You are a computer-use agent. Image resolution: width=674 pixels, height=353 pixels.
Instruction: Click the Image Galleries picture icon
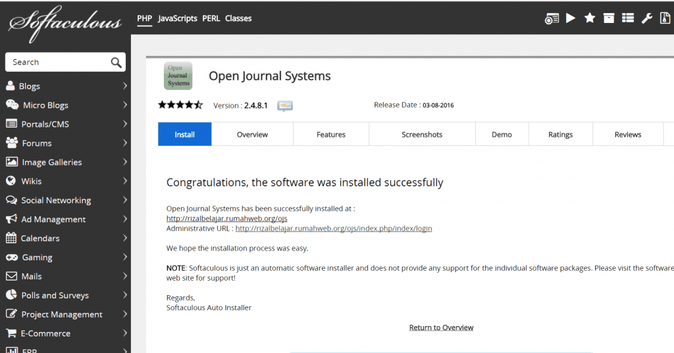pyautogui.click(x=12, y=162)
